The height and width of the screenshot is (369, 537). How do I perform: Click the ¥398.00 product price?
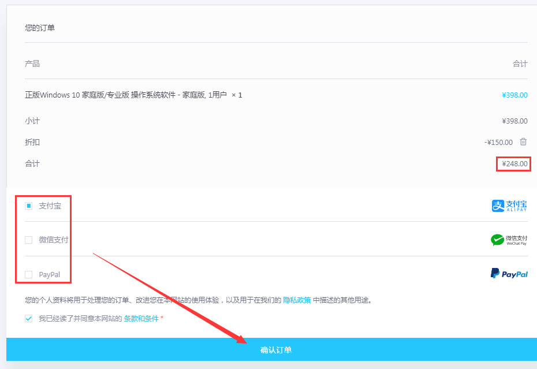click(514, 95)
